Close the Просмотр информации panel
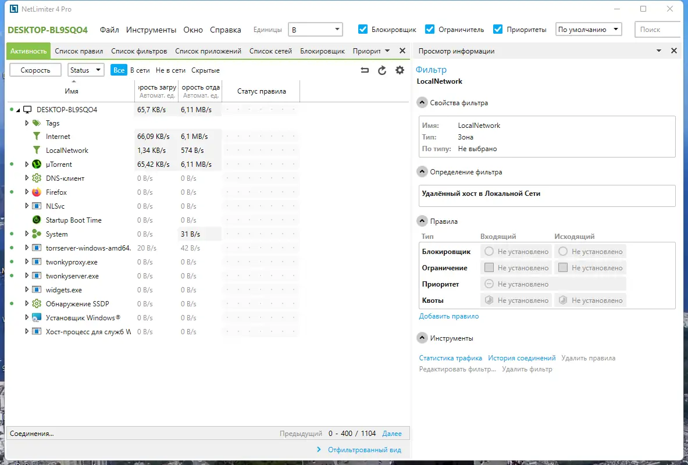 click(x=674, y=51)
